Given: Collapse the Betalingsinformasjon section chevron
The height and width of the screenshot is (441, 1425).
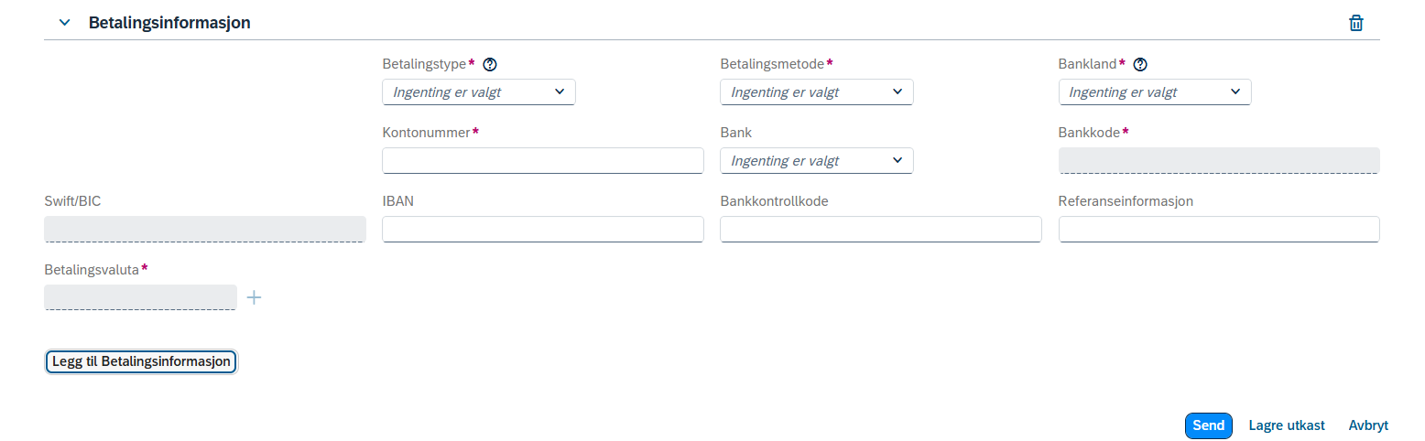Looking at the screenshot, I should pyautogui.click(x=64, y=23).
